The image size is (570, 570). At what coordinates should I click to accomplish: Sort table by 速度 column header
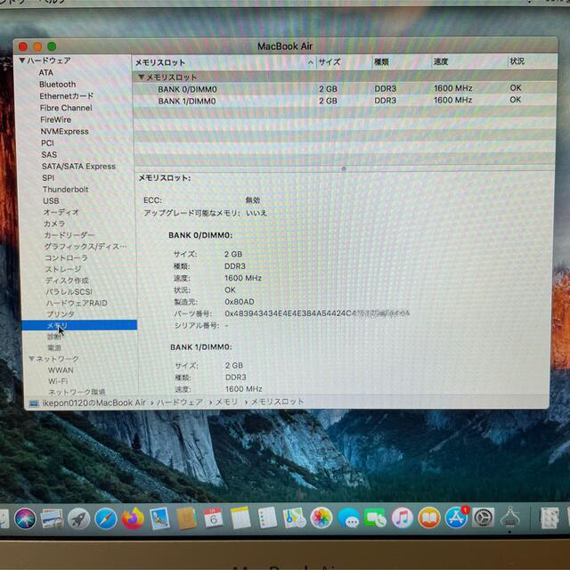441,61
